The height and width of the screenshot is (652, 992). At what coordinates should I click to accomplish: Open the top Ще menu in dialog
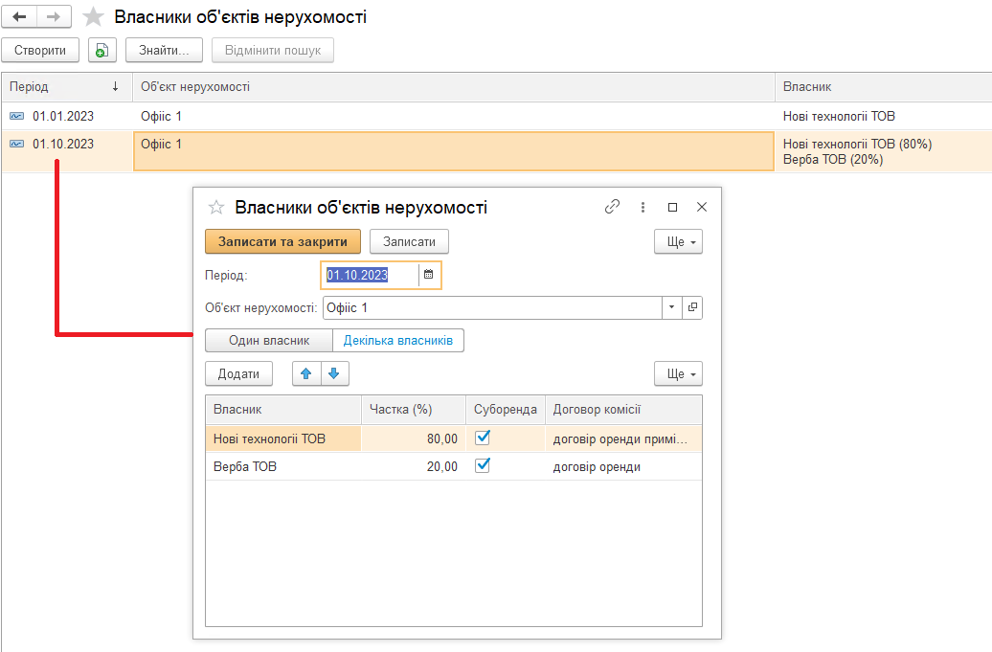point(678,241)
